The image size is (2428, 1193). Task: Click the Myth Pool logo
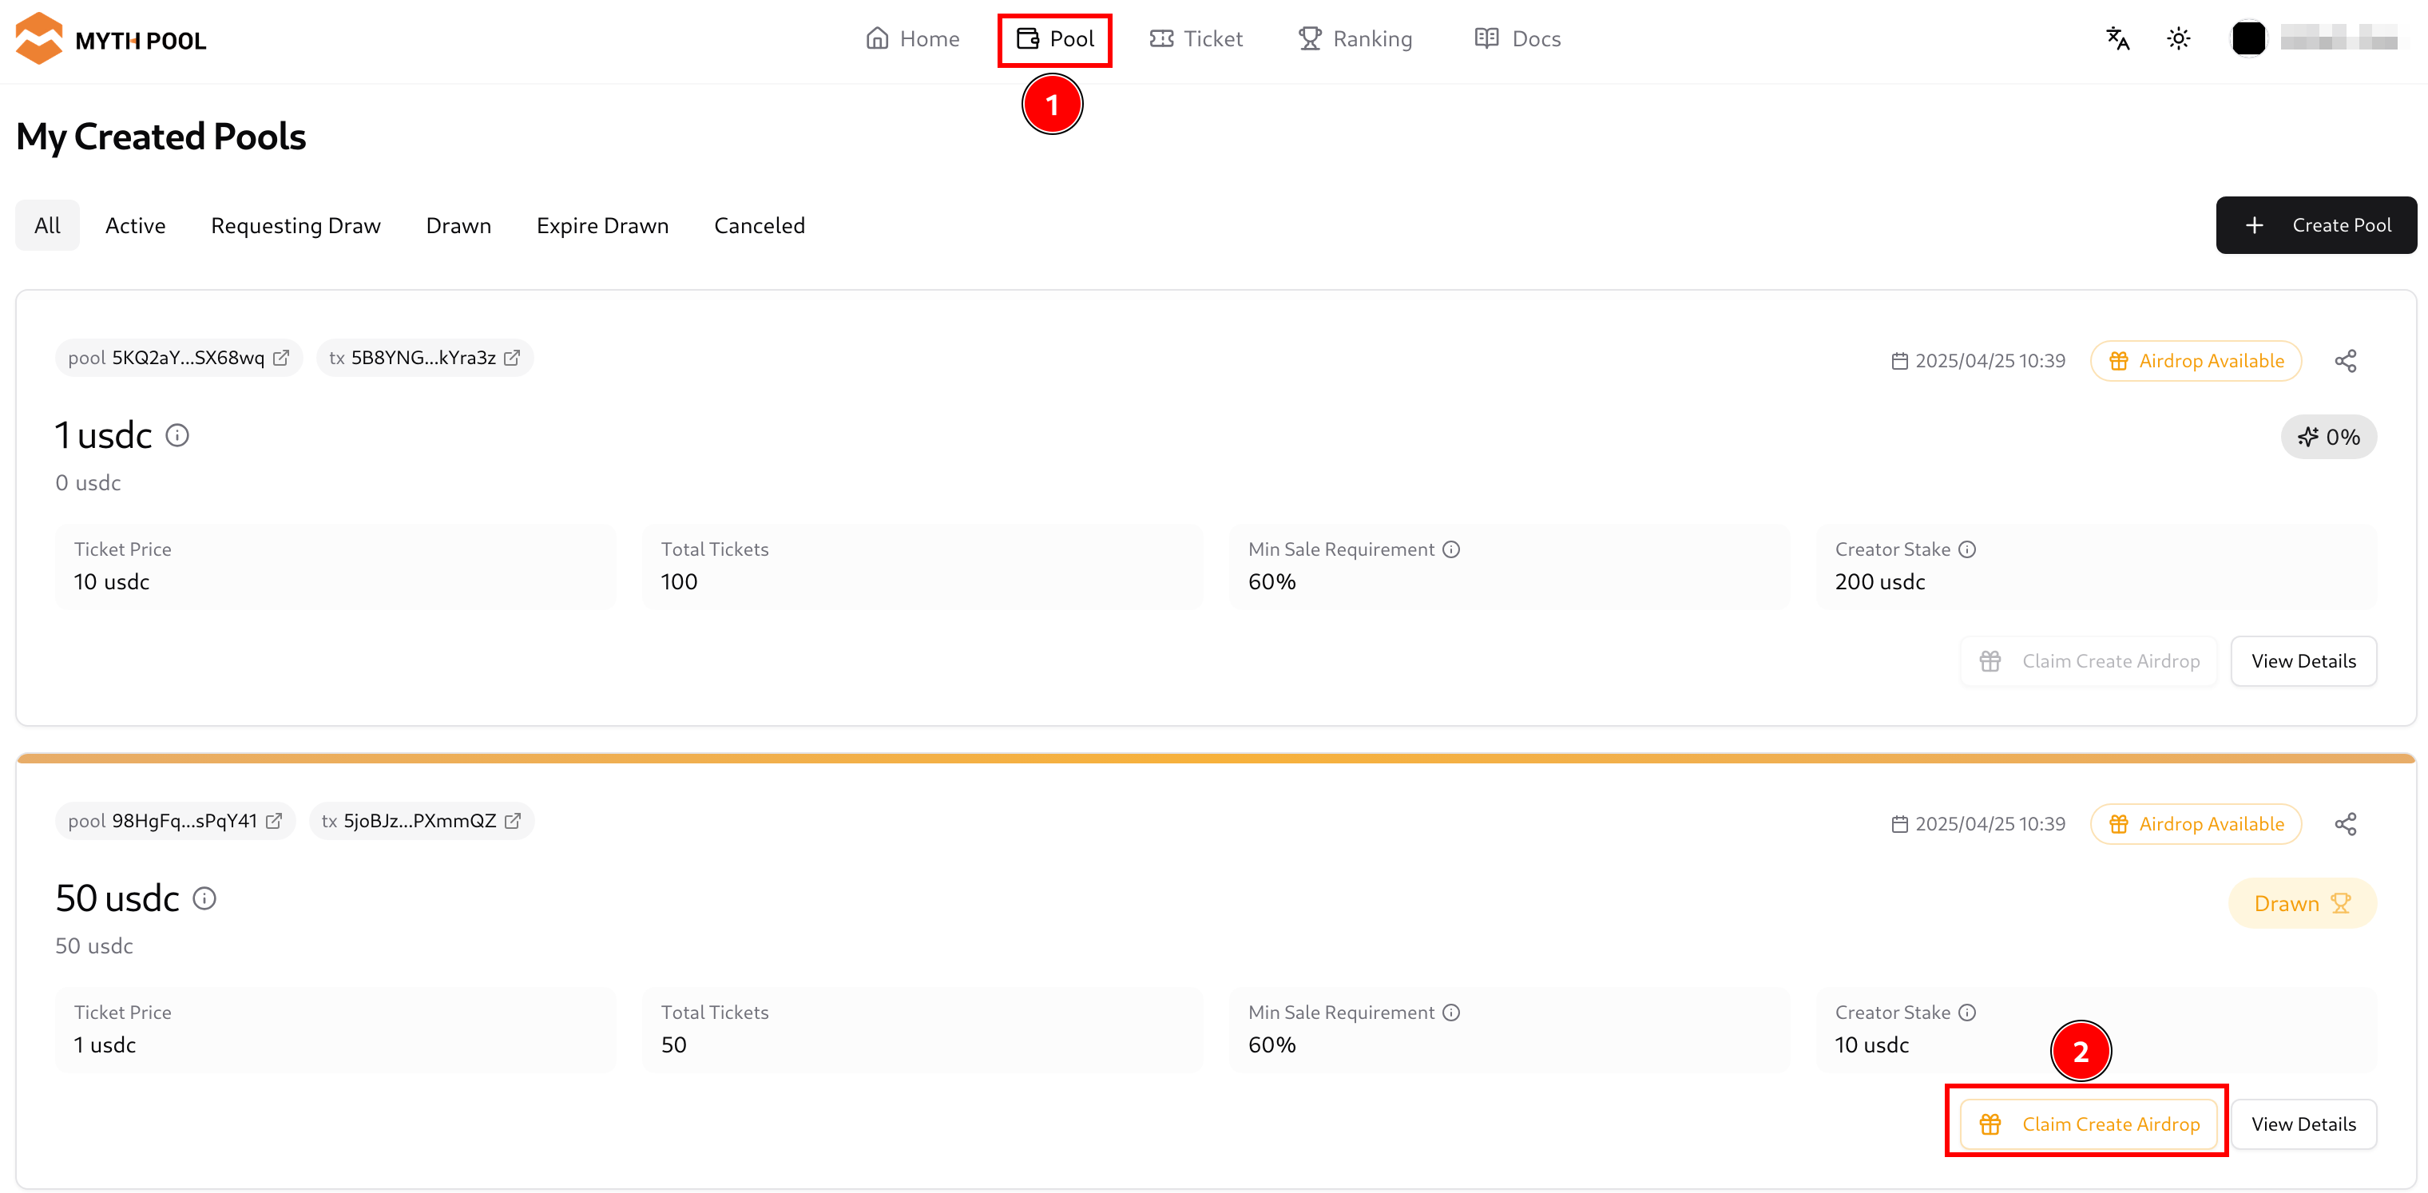pyautogui.click(x=111, y=38)
